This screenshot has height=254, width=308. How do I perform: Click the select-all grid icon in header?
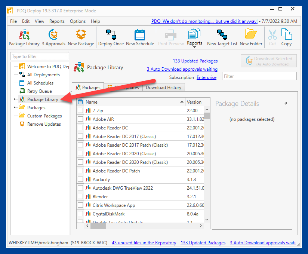[x=80, y=102]
